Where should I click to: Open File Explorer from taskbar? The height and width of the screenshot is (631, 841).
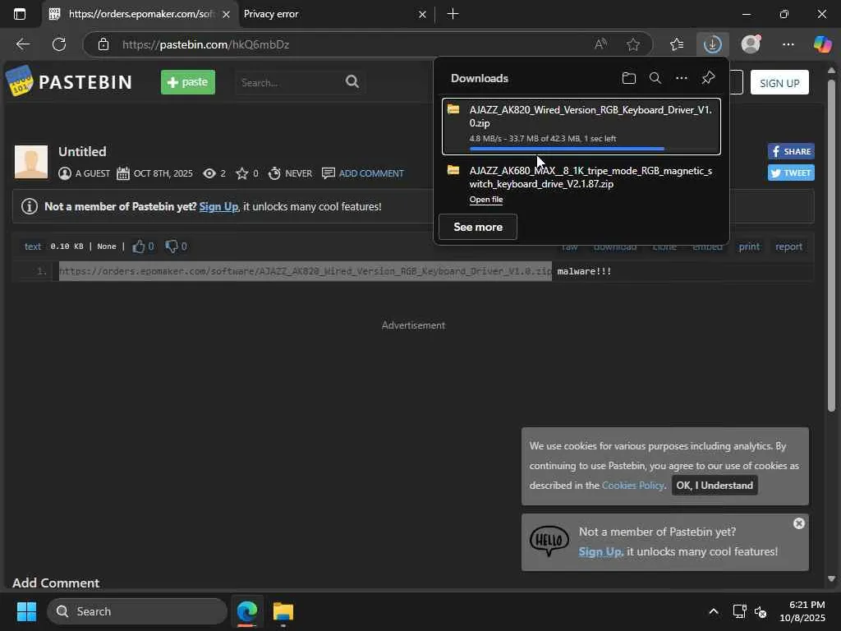(x=283, y=611)
